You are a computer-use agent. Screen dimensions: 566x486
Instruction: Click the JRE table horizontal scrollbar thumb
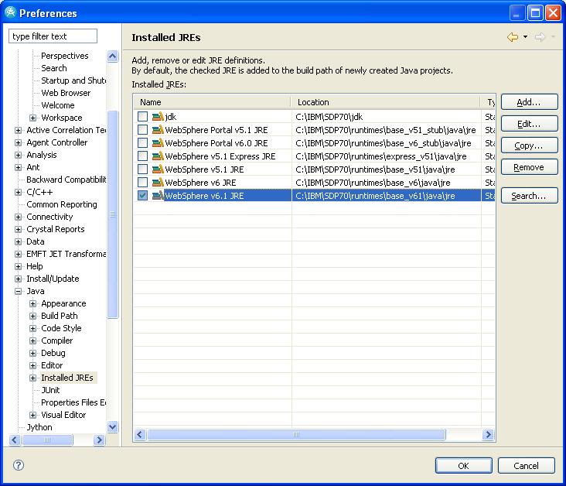pyautogui.click(x=296, y=434)
